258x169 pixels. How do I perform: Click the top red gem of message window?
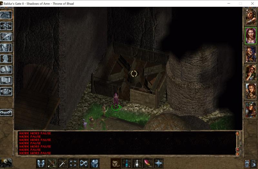click(x=237, y=133)
